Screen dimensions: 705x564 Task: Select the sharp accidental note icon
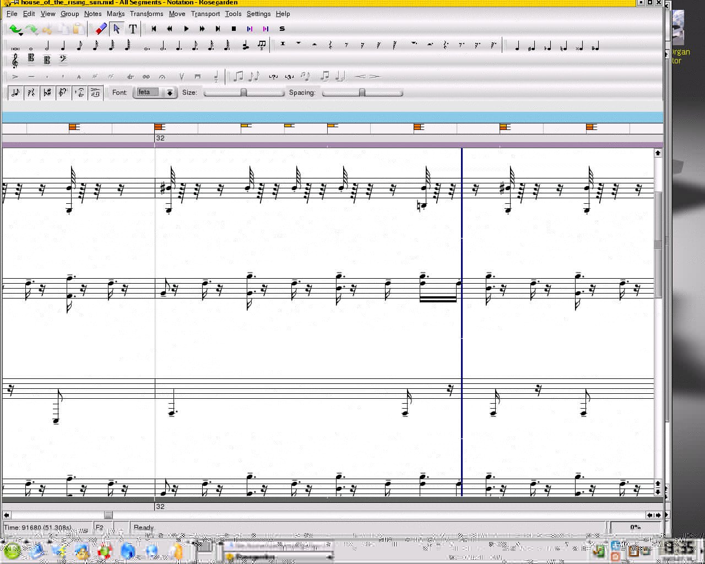click(x=532, y=47)
